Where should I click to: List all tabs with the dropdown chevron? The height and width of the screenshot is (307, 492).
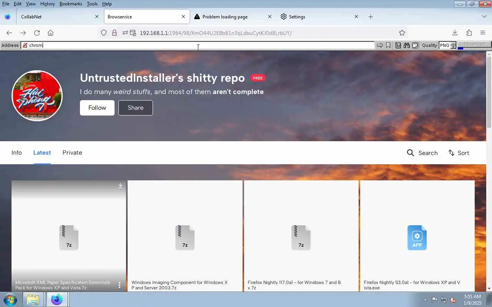[484, 17]
